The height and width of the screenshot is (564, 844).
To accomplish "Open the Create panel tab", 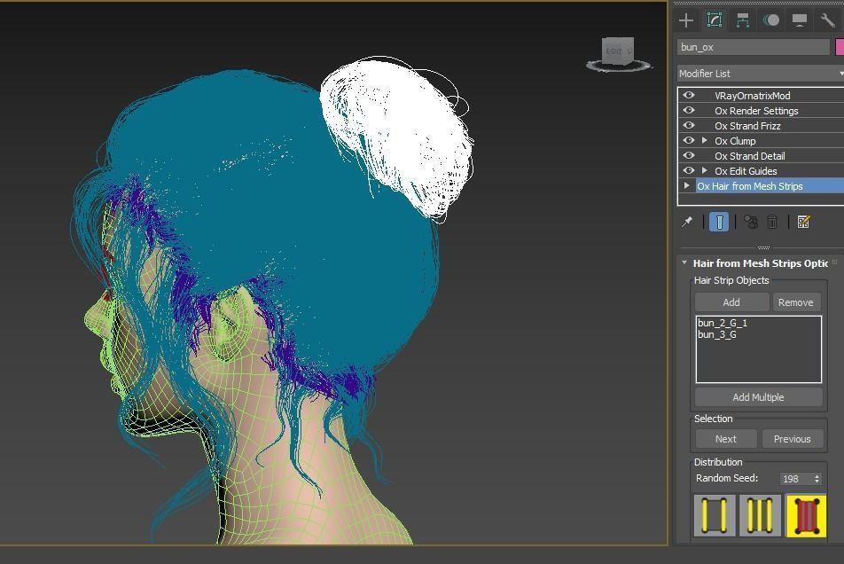I will (685, 20).
